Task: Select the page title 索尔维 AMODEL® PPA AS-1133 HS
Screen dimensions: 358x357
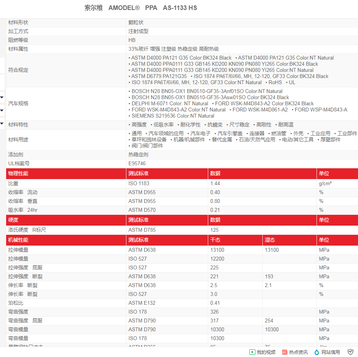Action: [141, 8]
